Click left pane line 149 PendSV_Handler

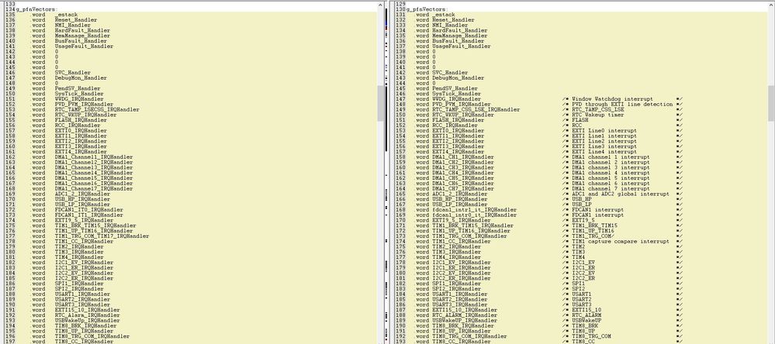[78, 88]
